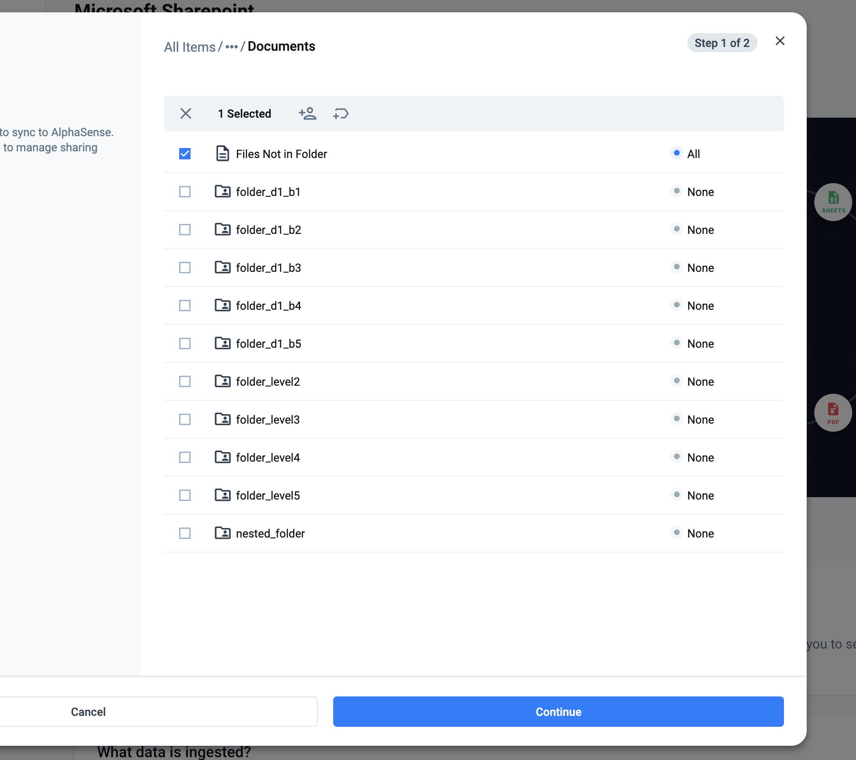Expand the breadcrumb ellipsis menu

(x=232, y=47)
